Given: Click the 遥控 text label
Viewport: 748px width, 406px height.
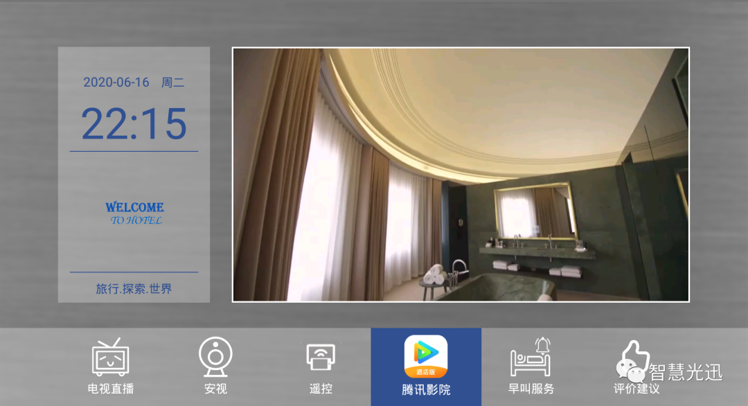Looking at the screenshot, I should [321, 389].
